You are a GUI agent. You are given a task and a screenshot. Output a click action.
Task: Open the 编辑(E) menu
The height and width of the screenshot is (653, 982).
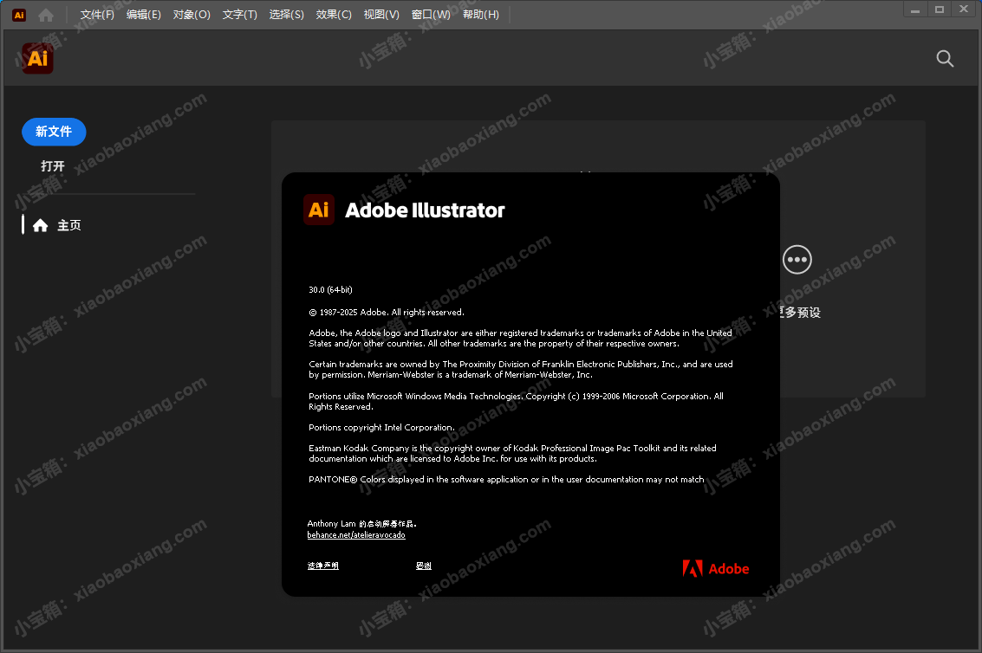tap(143, 15)
